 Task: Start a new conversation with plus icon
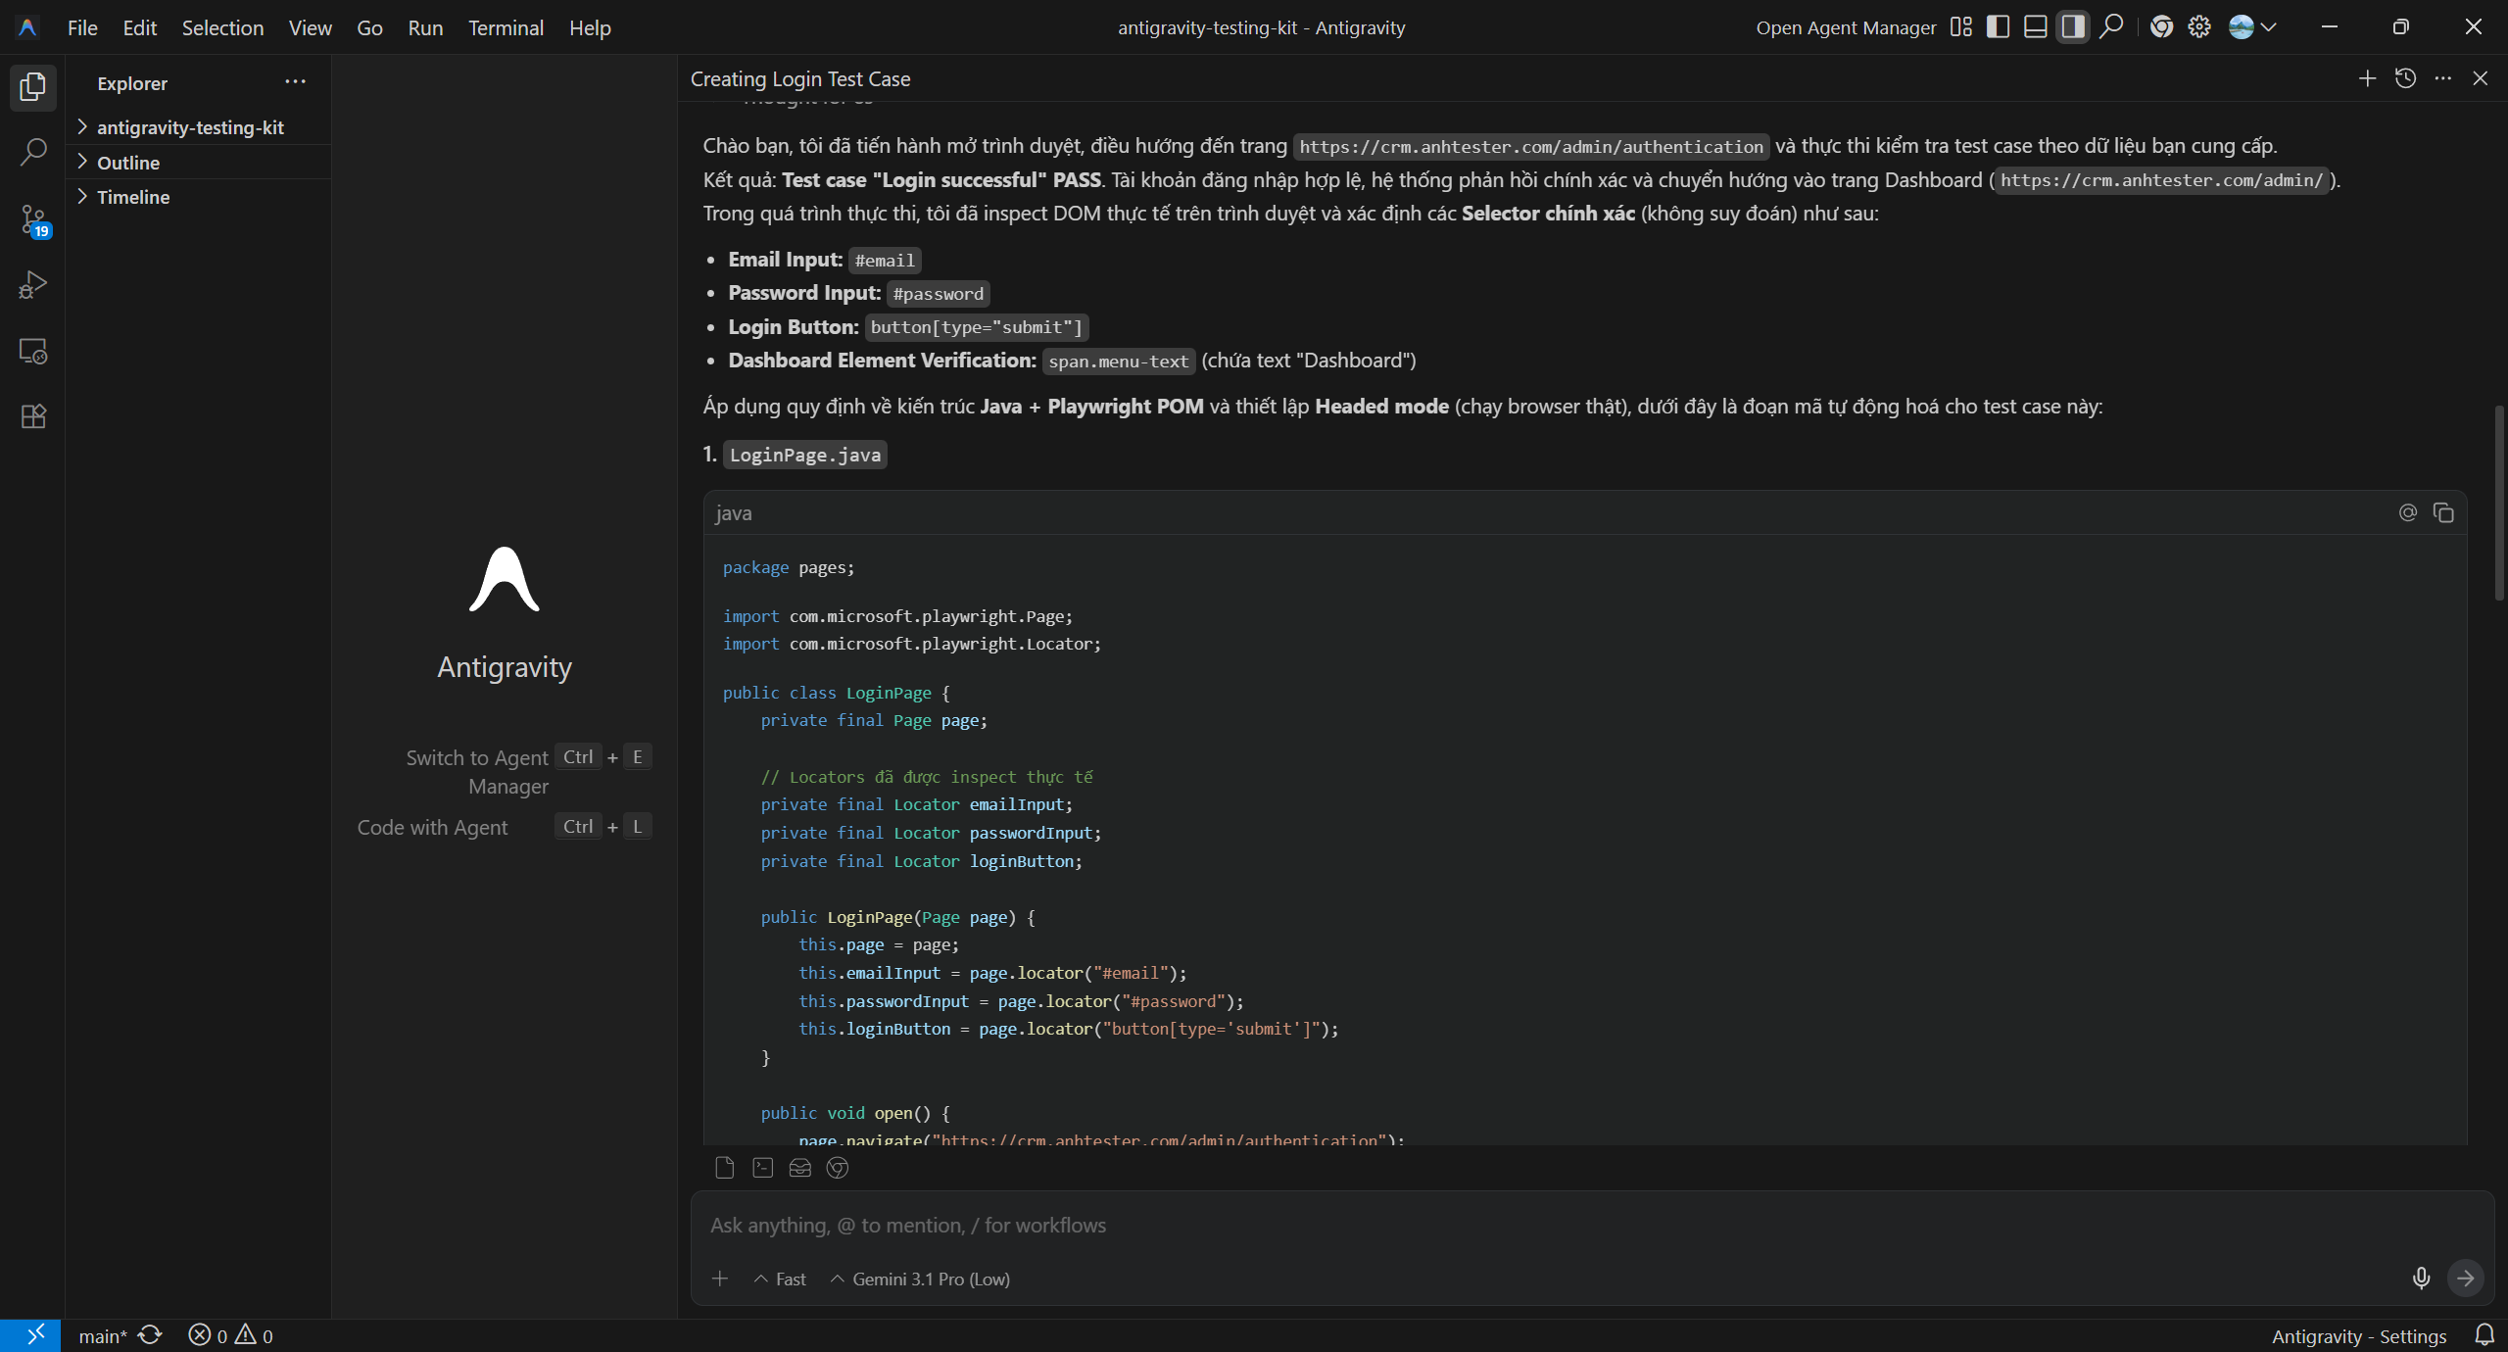click(x=2367, y=78)
